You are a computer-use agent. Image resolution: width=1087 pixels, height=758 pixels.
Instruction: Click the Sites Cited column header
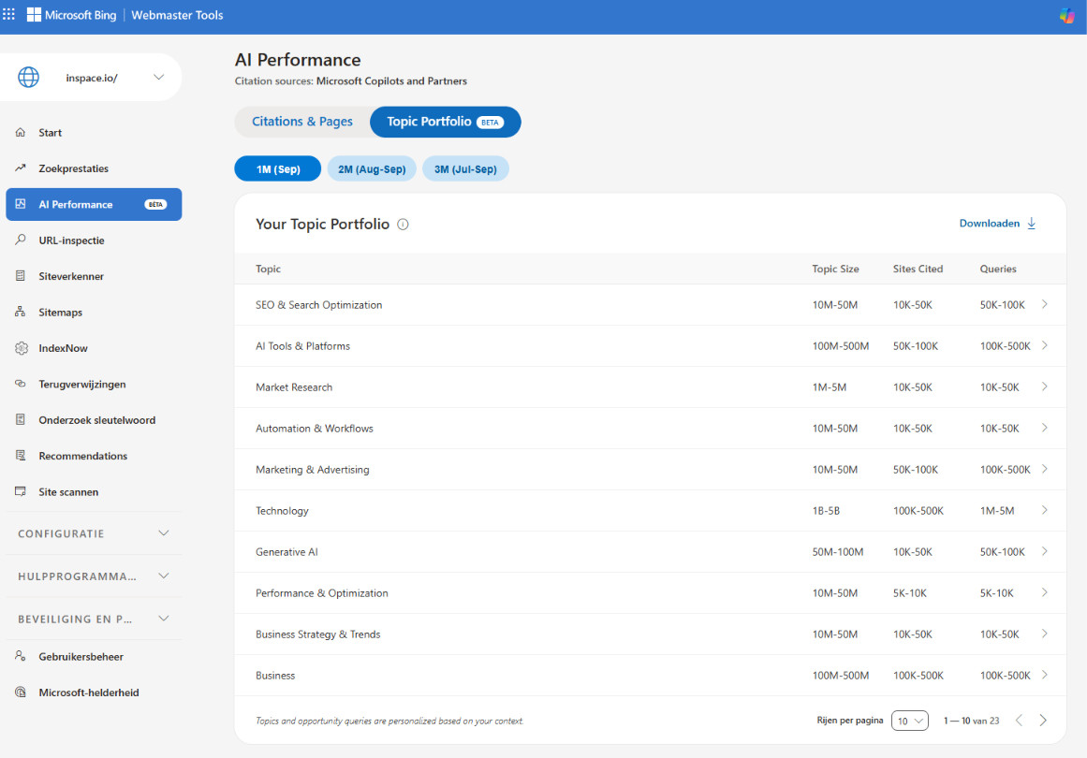click(918, 269)
